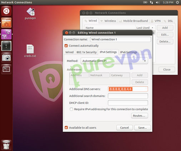Open the battery indicator in top panel

[x=145, y=2]
